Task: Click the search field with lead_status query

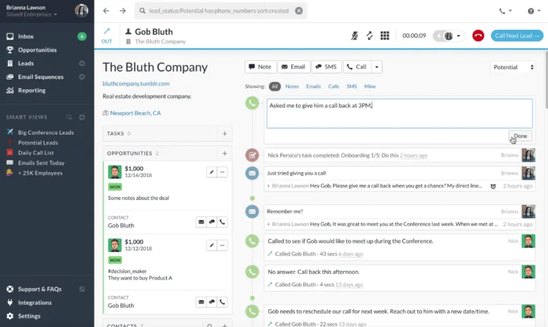Action: pos(219,11)
